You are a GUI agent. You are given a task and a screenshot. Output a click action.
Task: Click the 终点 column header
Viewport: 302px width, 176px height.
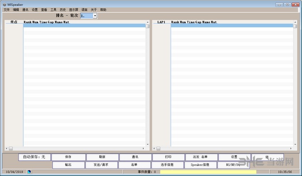(14, 22)
